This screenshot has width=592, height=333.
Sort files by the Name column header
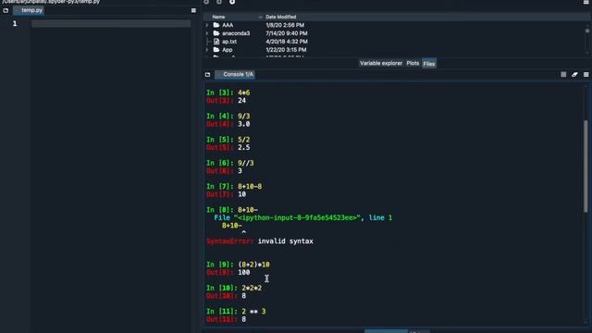coord(218,17)
